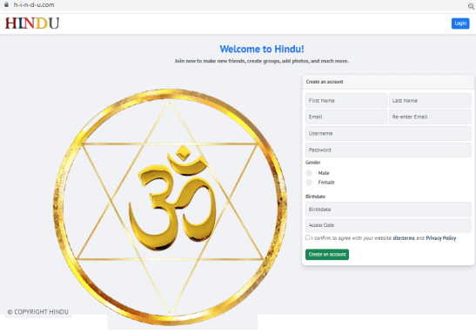Click the First Name field
Viewport: 476px width, 333px height.
(346, 100)
